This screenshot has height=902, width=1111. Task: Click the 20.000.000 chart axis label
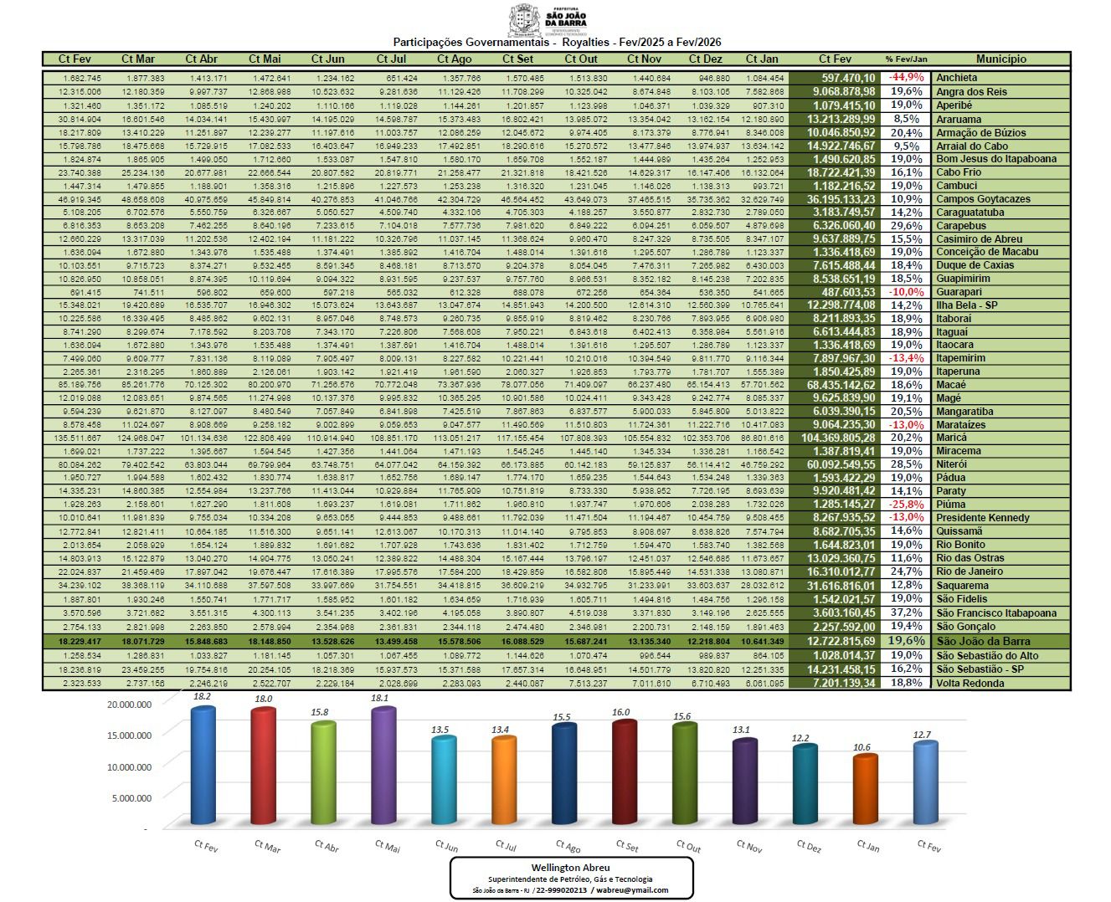129,705
